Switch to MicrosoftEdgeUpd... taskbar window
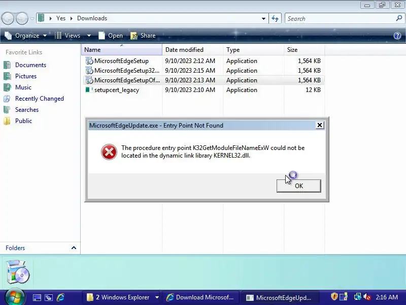 tap(280, 297)
